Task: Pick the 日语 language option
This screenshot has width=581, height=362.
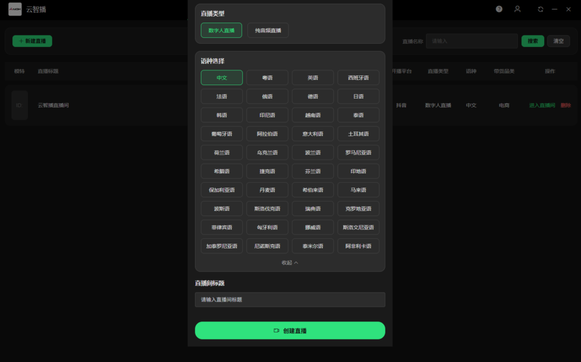Action: point(358,97)
